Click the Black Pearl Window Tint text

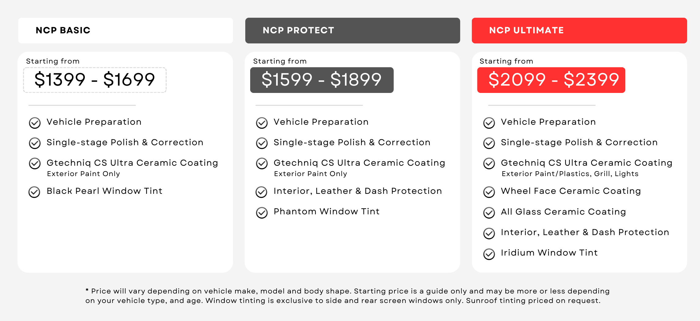[x=104, y=191]
